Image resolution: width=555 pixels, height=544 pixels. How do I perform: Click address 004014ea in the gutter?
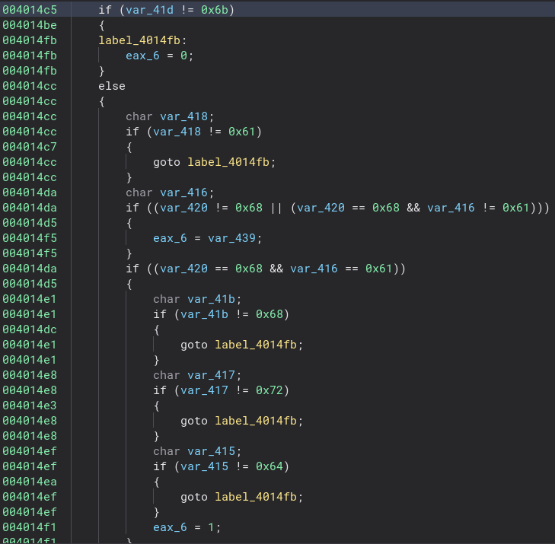tap(29, 482)
